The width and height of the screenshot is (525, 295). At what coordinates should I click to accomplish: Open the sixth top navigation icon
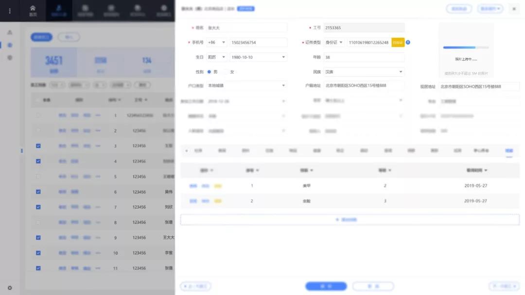point(164,11)
